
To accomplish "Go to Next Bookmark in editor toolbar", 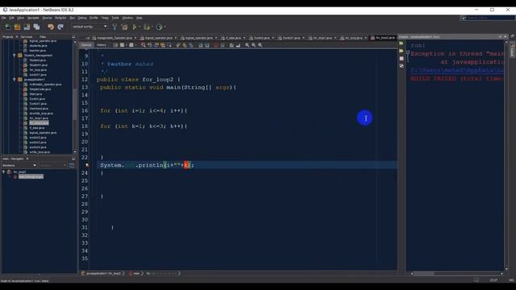I will [x=185, y=45].
